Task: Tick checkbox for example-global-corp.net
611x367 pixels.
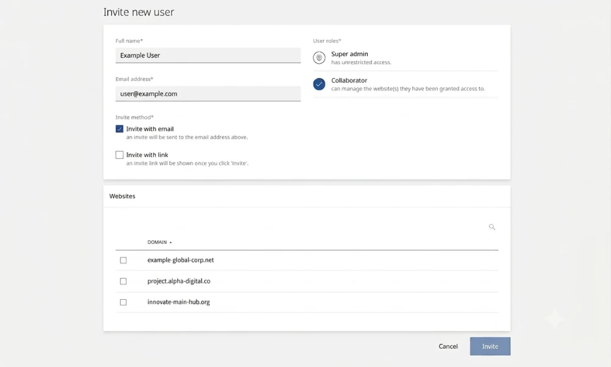Action: tap(123, 260)
